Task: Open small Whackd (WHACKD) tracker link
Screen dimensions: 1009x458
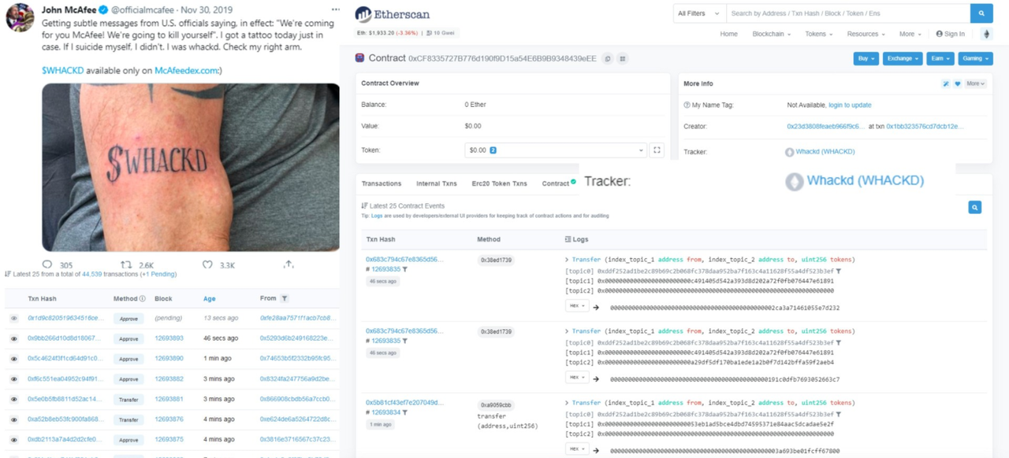Action: pos(825,152)
